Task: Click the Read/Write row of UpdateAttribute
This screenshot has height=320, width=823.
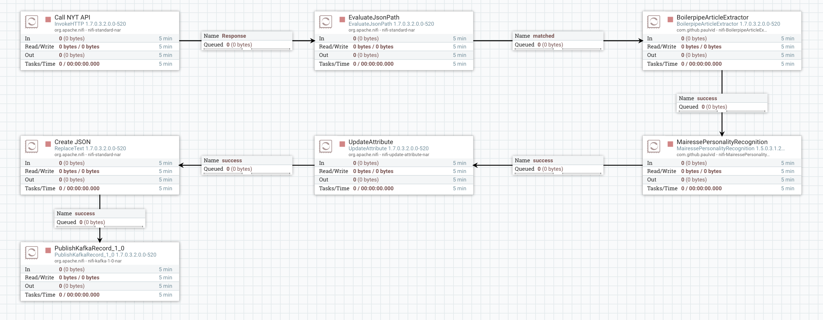Action: coord(394,171)
